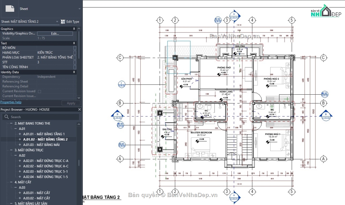Select grid bubble 2 at top
345x205 pixels.
click(x=175, y=20)
